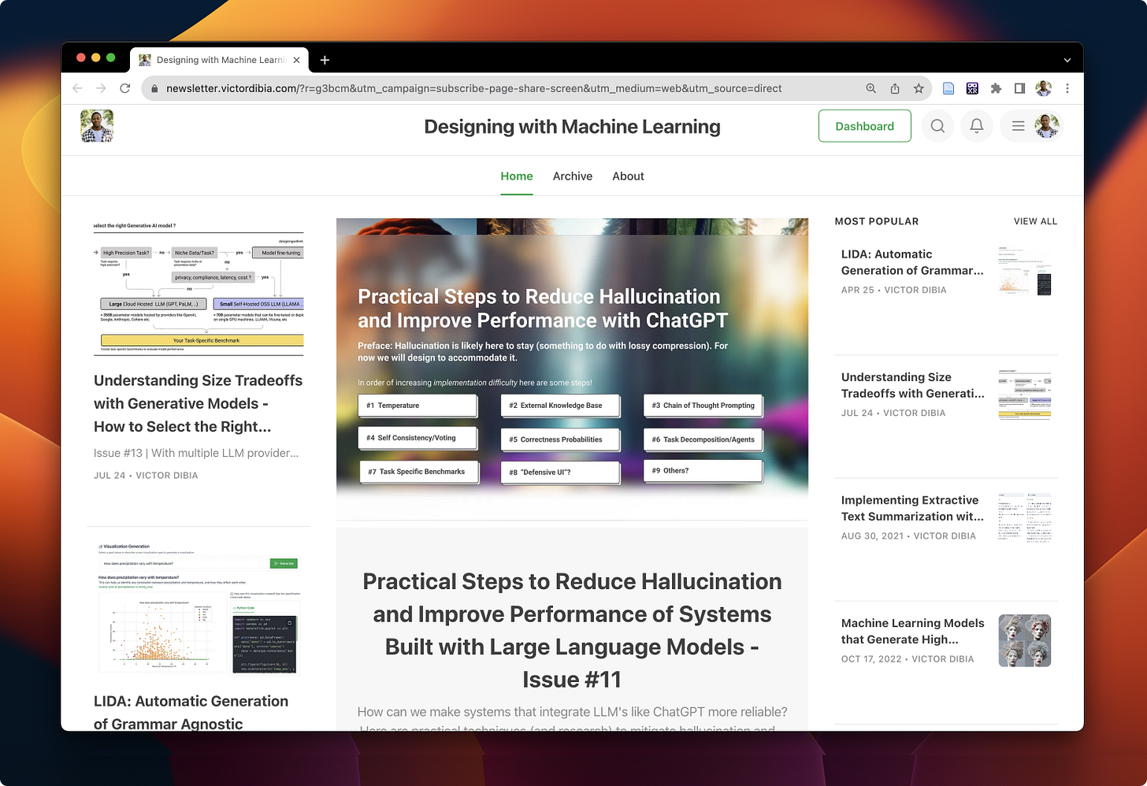
Task: Open LIDA: Automatic Generation of Grammar popular post
Action: tap(912, 262)
